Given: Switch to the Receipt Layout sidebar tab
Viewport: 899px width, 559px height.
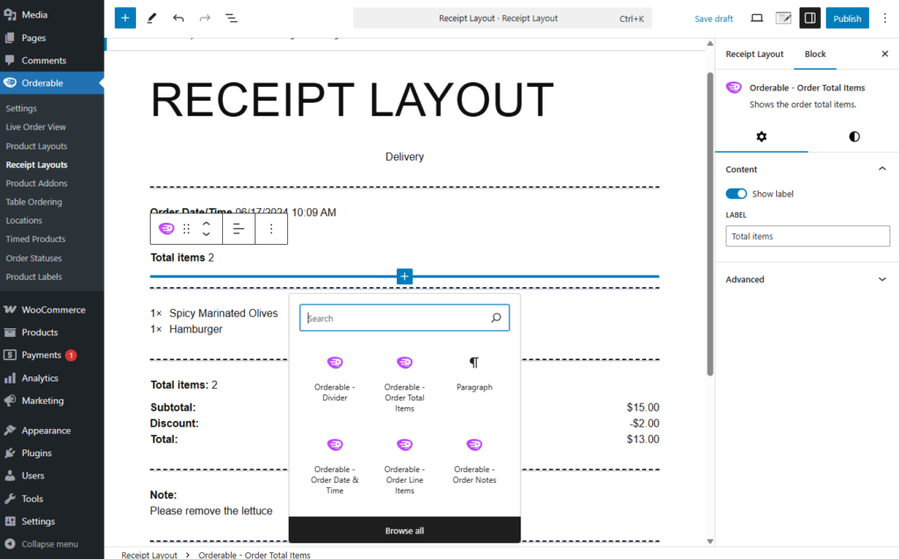Looking at the screenshot, I should click(x=754, y=54).
